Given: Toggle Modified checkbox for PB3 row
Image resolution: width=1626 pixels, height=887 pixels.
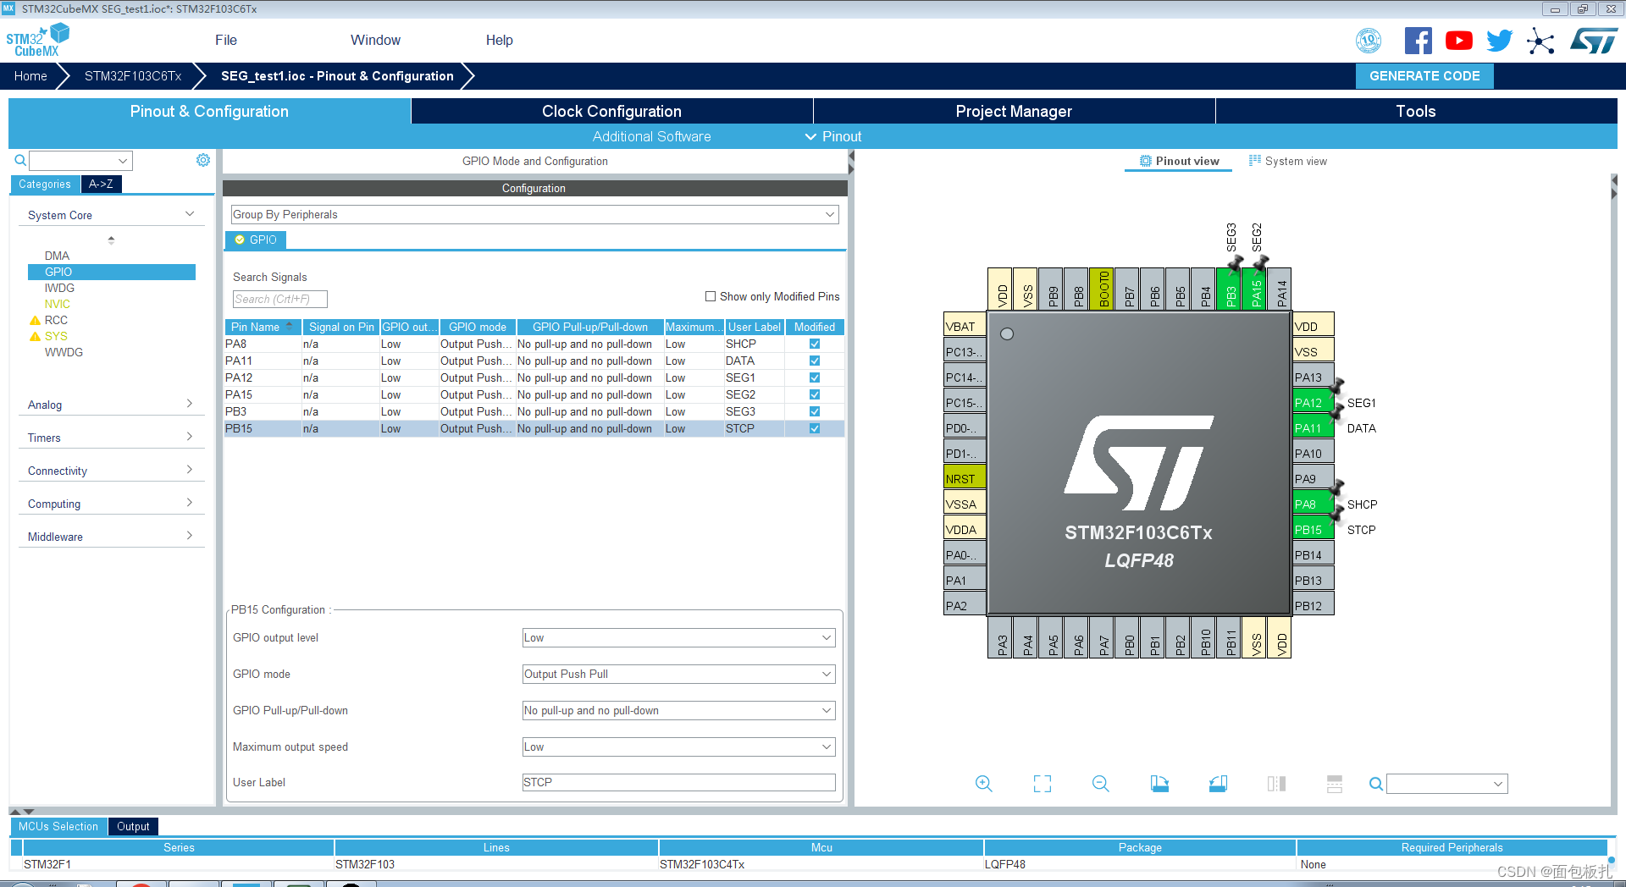Looking at the screenshot, I should coord(815,411).
